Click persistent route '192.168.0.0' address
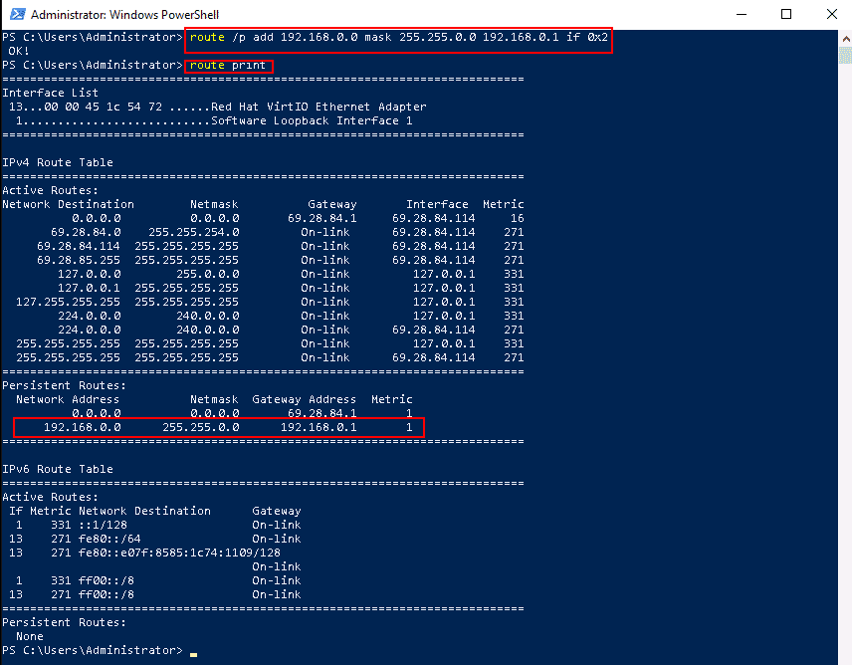Viewport: 852px width, 665px height. [82, 428]
